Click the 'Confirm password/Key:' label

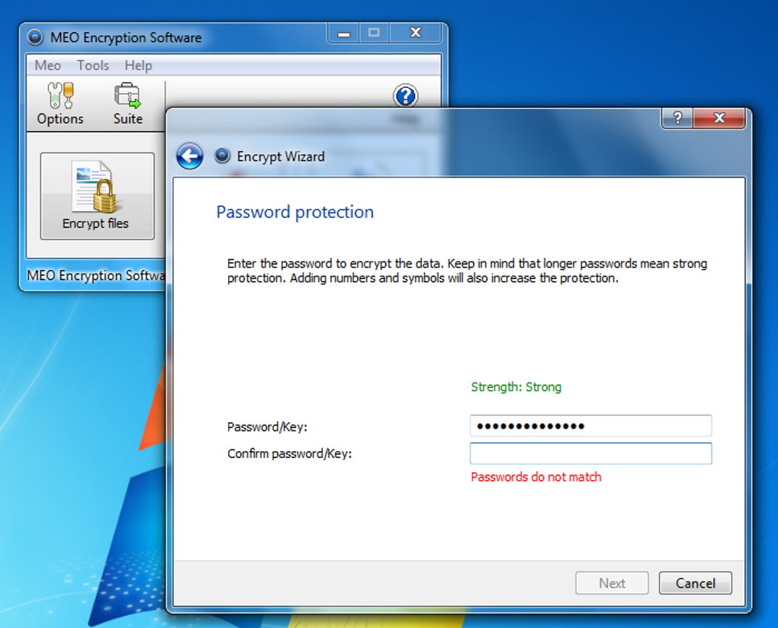[x=289, y=453]
